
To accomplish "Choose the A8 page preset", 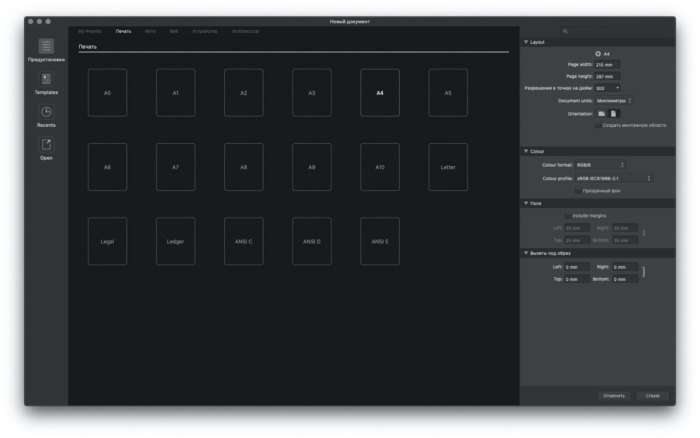I will pyautogui.click(x=244, y=167).
